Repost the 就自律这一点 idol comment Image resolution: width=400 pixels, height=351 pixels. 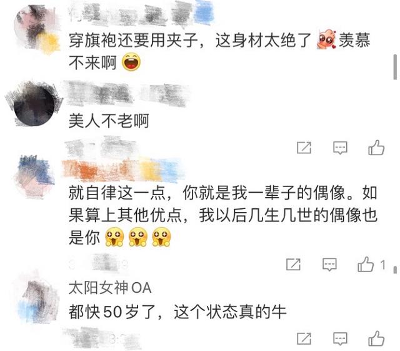point(293,264)
